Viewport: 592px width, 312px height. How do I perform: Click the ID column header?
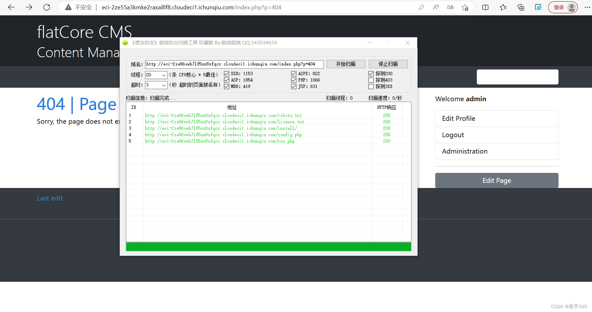pyautogui.click(x=134, y=107)
